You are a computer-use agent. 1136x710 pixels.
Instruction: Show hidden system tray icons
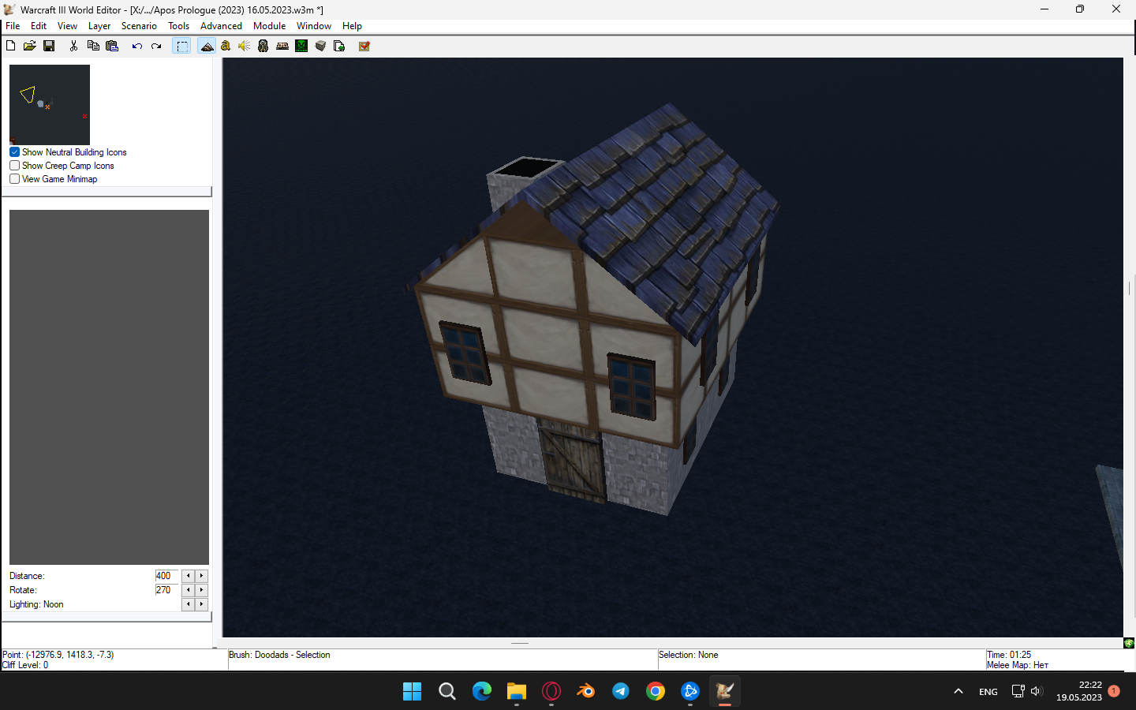point(958,691)
